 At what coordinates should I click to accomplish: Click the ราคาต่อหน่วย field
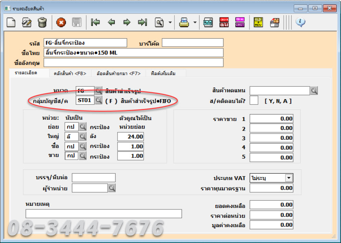[x=271, y=215]
